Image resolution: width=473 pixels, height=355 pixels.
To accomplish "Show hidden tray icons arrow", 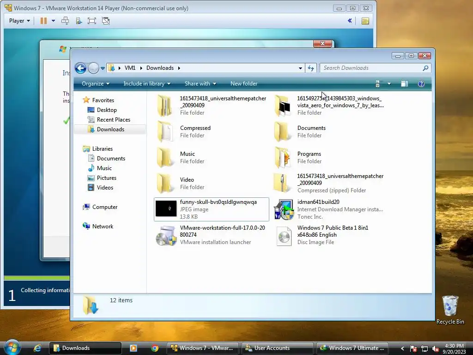I will 402,349.
